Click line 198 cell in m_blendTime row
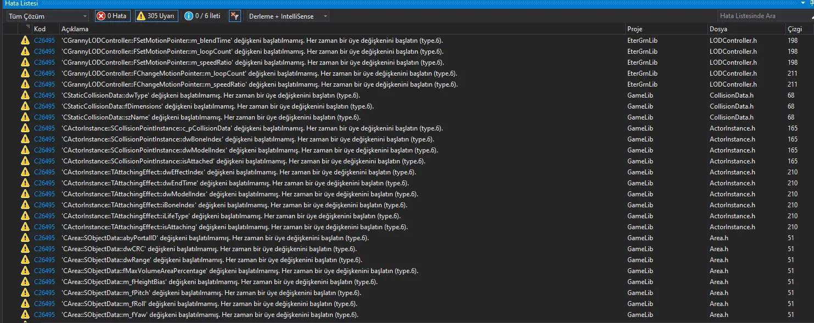Viewport: 814px width, 323px height. click(793, 41)
